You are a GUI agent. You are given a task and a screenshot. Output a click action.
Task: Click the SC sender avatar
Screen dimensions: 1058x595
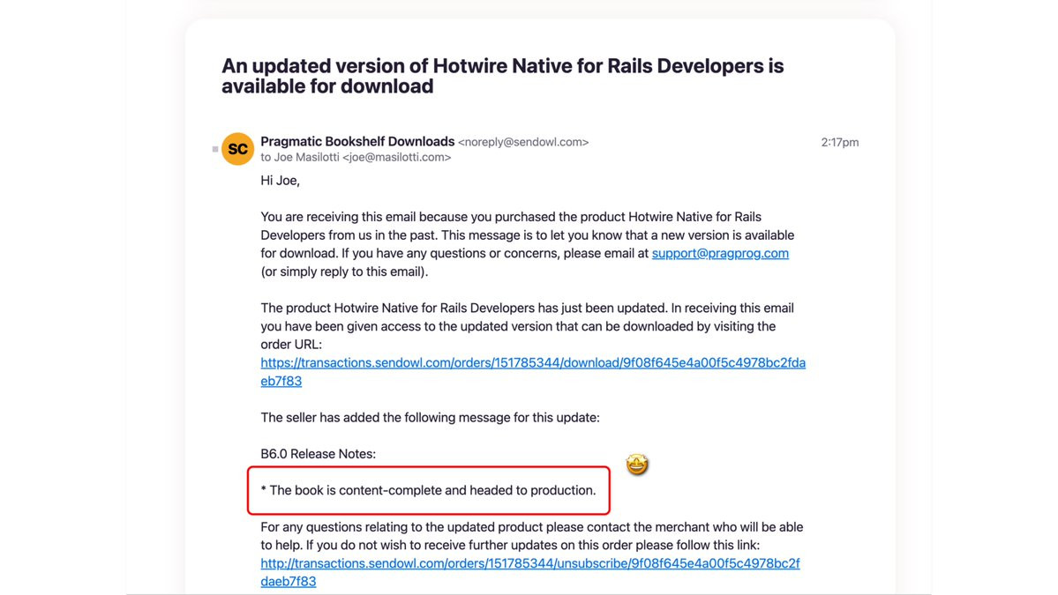point(237,149)
